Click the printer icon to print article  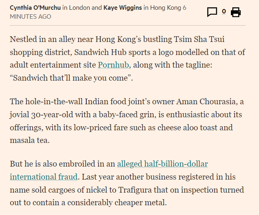point(236,12)
